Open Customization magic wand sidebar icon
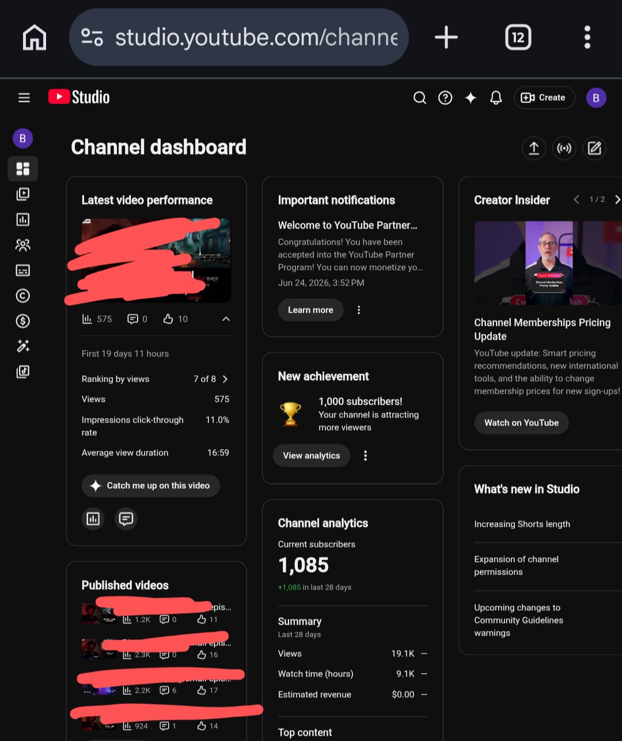 pyautogui.click(x=23, y=346)
